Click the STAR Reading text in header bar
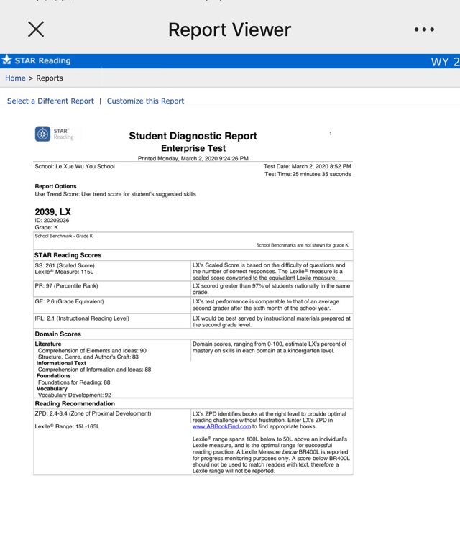This screenshot has height=555, width=460. pos(43,60)
